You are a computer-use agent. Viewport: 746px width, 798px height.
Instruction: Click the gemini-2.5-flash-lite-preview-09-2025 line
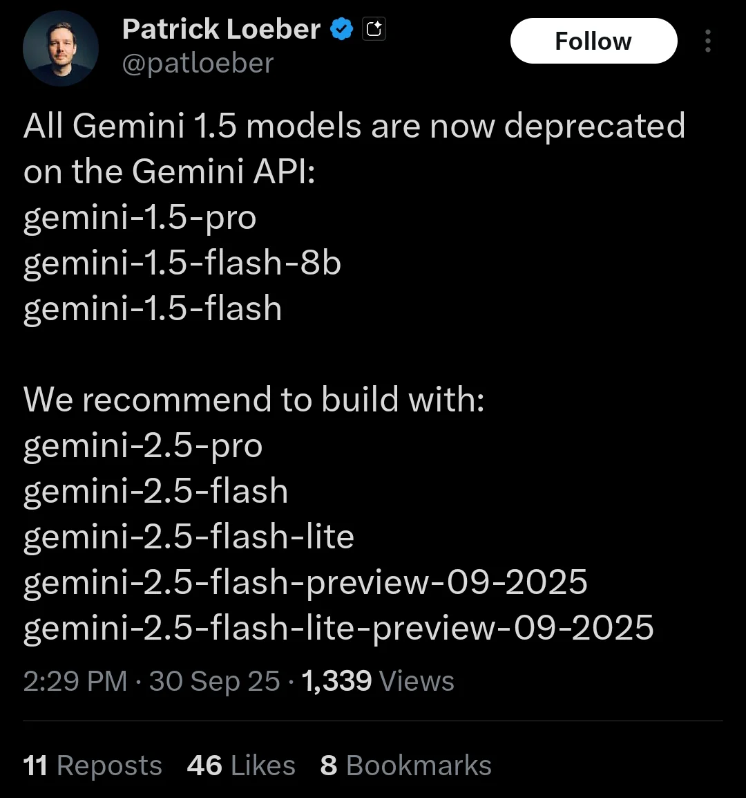tap(338, 628)
